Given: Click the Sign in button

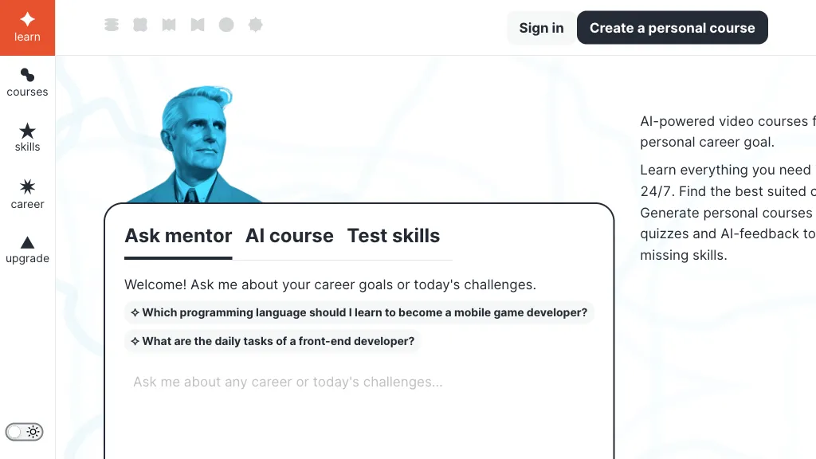Looking at the screenshot, I should (x=541, y=27).
